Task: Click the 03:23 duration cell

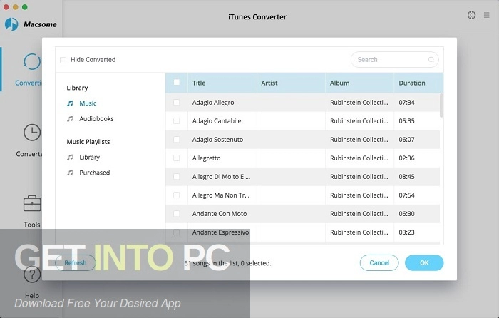Action: click(x=407, y=232)
